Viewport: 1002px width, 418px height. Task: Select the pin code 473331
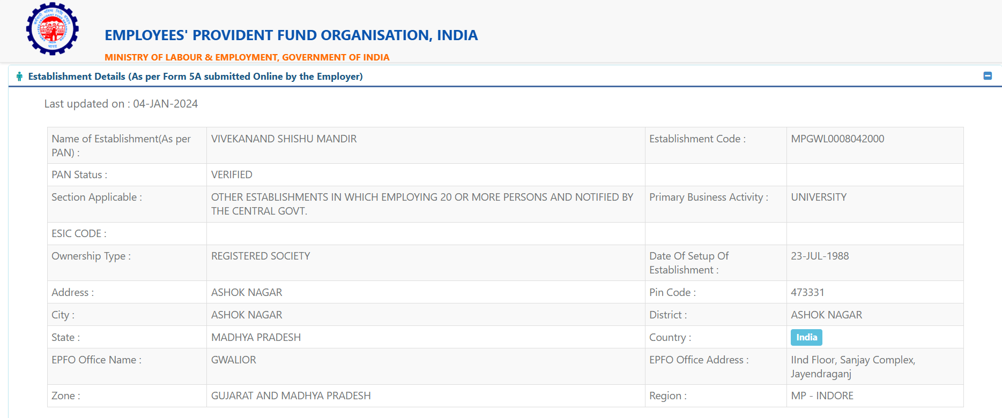(x=807, y=292)
